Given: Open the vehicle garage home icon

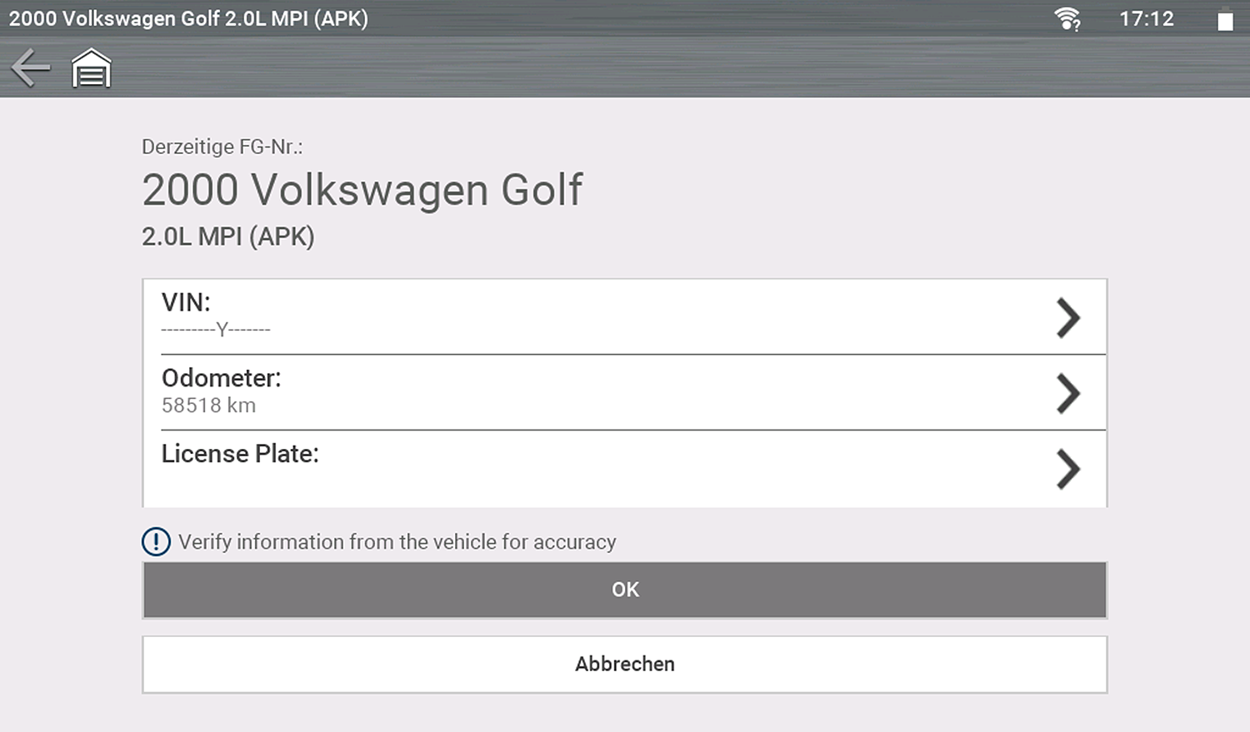Looking at the screenshot, I should point(91,68).
